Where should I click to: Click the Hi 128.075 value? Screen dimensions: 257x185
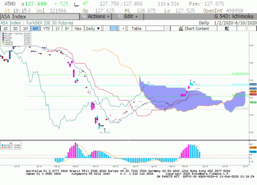[146, 11]
